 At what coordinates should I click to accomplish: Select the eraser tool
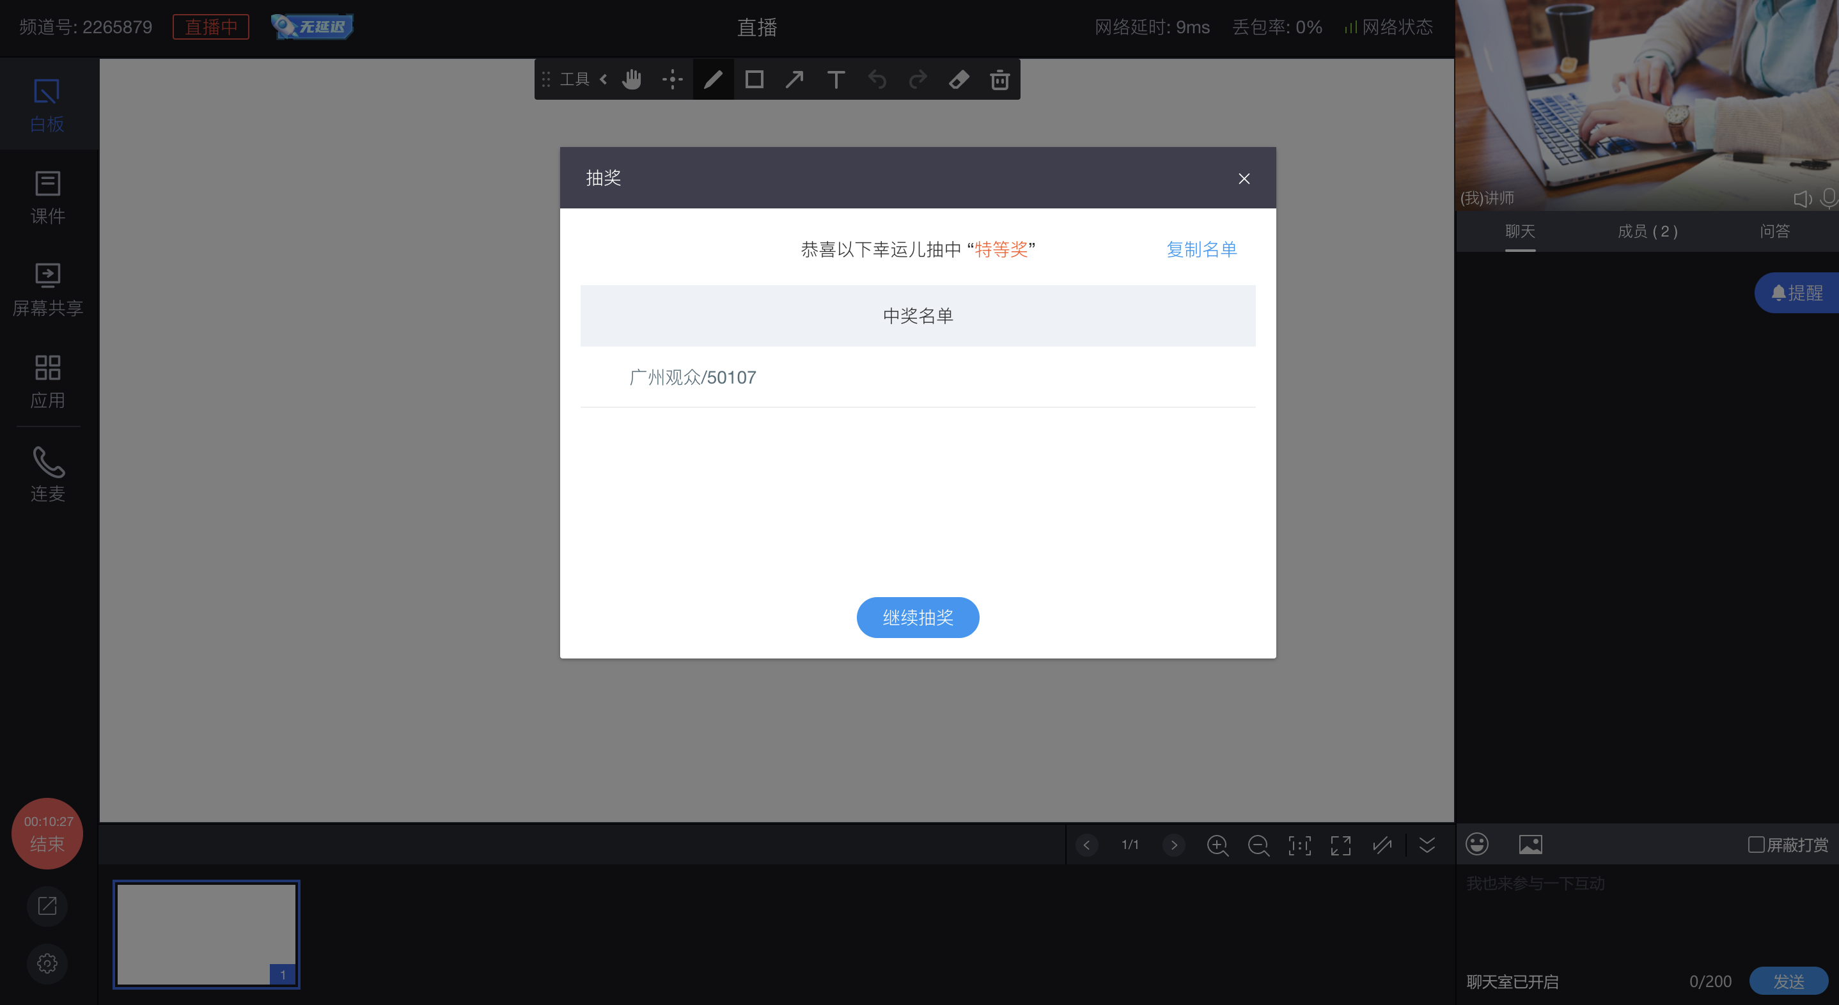959,79
